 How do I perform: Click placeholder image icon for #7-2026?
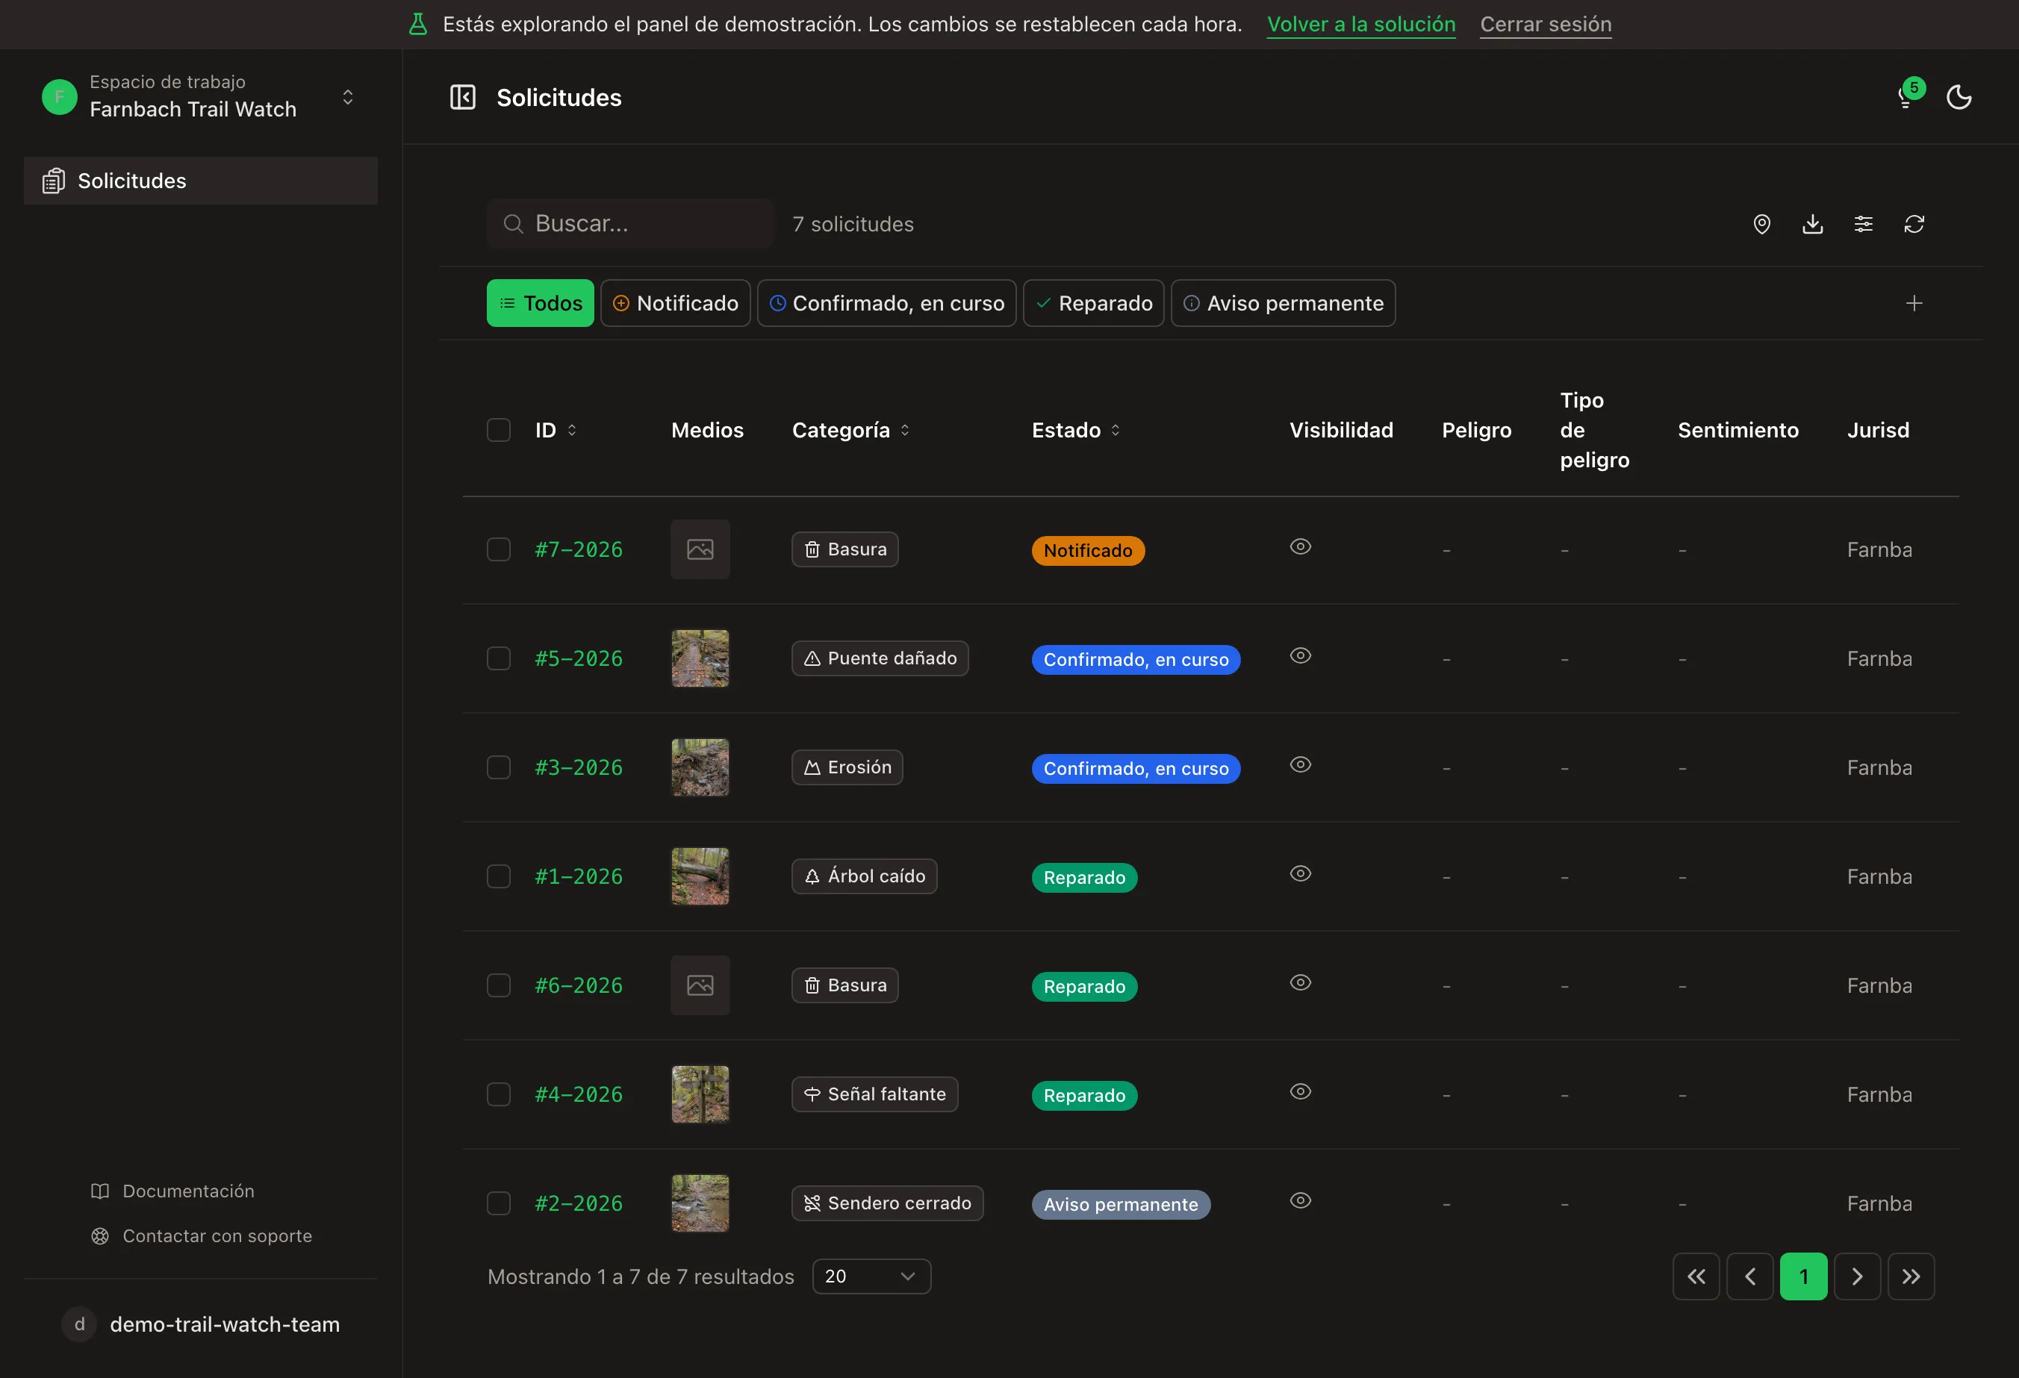(700, 549)
